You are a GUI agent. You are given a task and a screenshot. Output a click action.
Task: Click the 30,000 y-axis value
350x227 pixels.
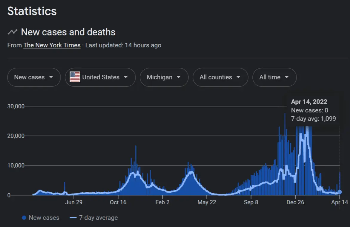(x=16, y=106)
